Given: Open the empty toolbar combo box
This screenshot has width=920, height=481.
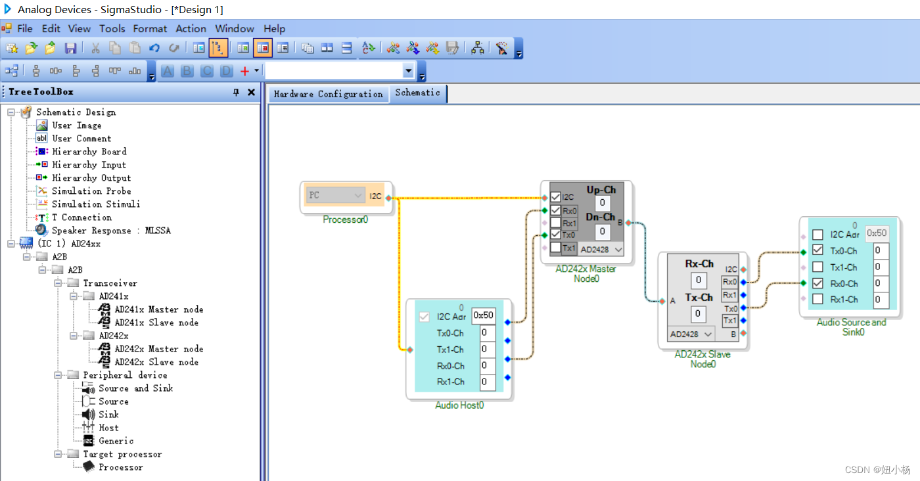Looking at the screenshot, I should (408, 71).
